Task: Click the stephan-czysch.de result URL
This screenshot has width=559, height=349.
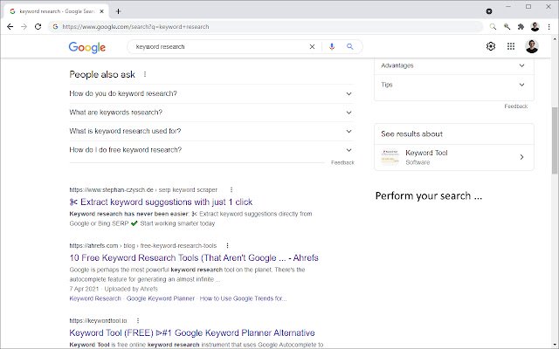Action: click(x=143, y=190)
